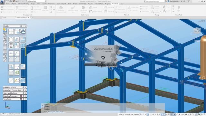Open the Help question mark menu
The image size is (206, 116).
189,1
